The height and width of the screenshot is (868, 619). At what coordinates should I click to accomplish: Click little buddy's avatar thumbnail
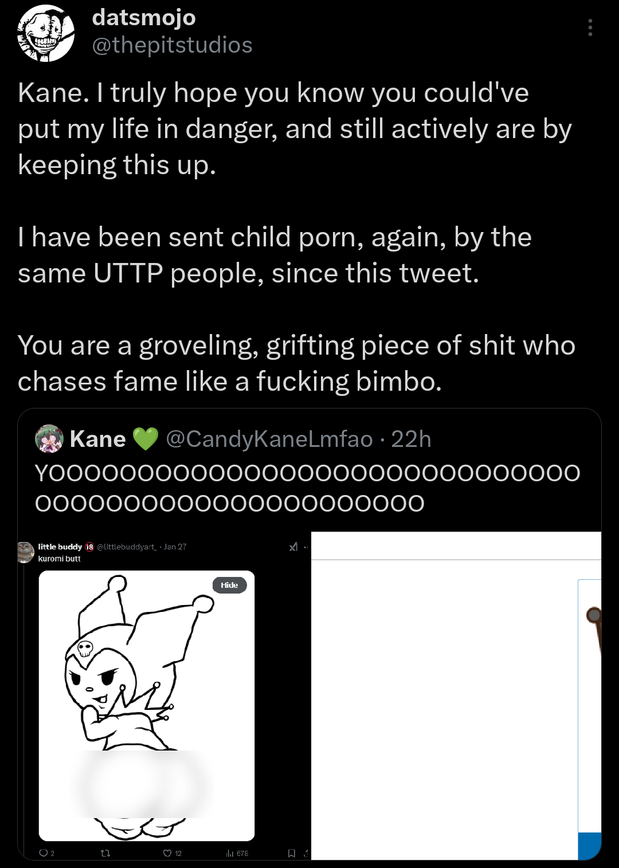25,552
